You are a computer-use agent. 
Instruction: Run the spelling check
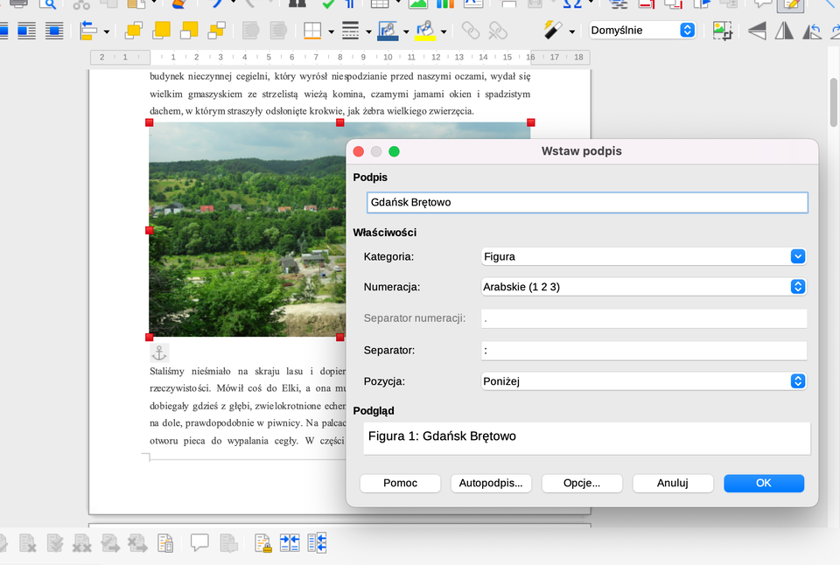(x=329, y=5)
